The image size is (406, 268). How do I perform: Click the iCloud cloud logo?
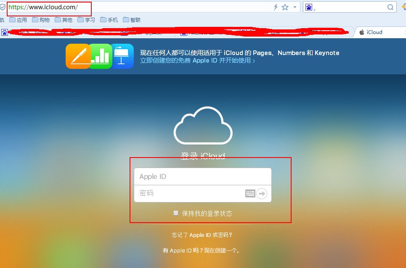(203, 126)
